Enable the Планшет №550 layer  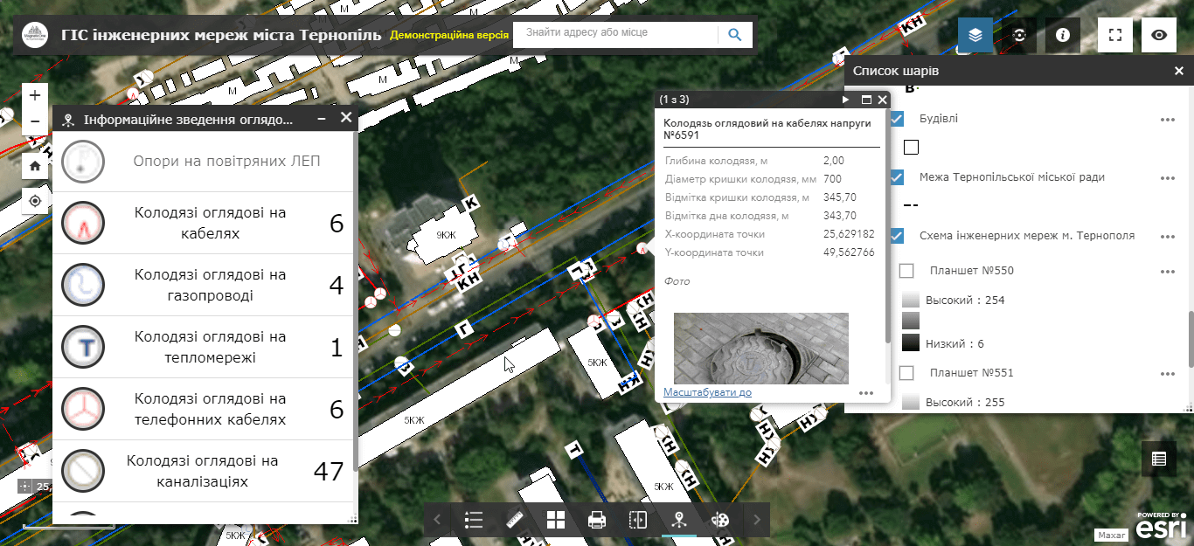pyautogui.click(x=906, y=271)
